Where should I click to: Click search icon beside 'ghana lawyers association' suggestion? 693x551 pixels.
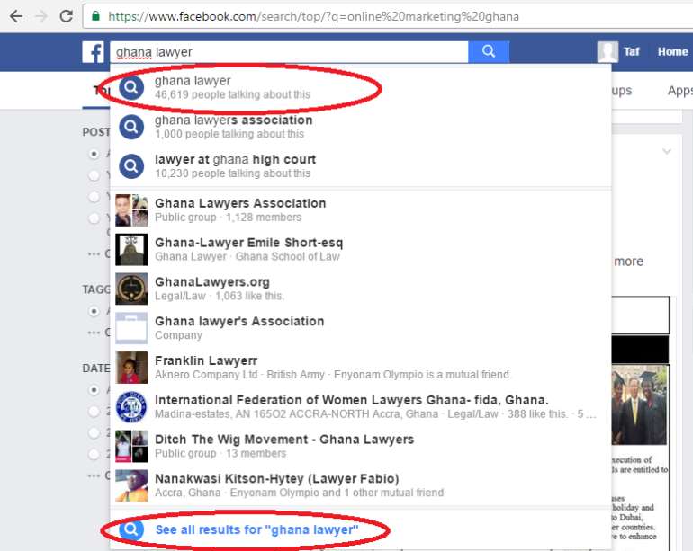[131, 127]
